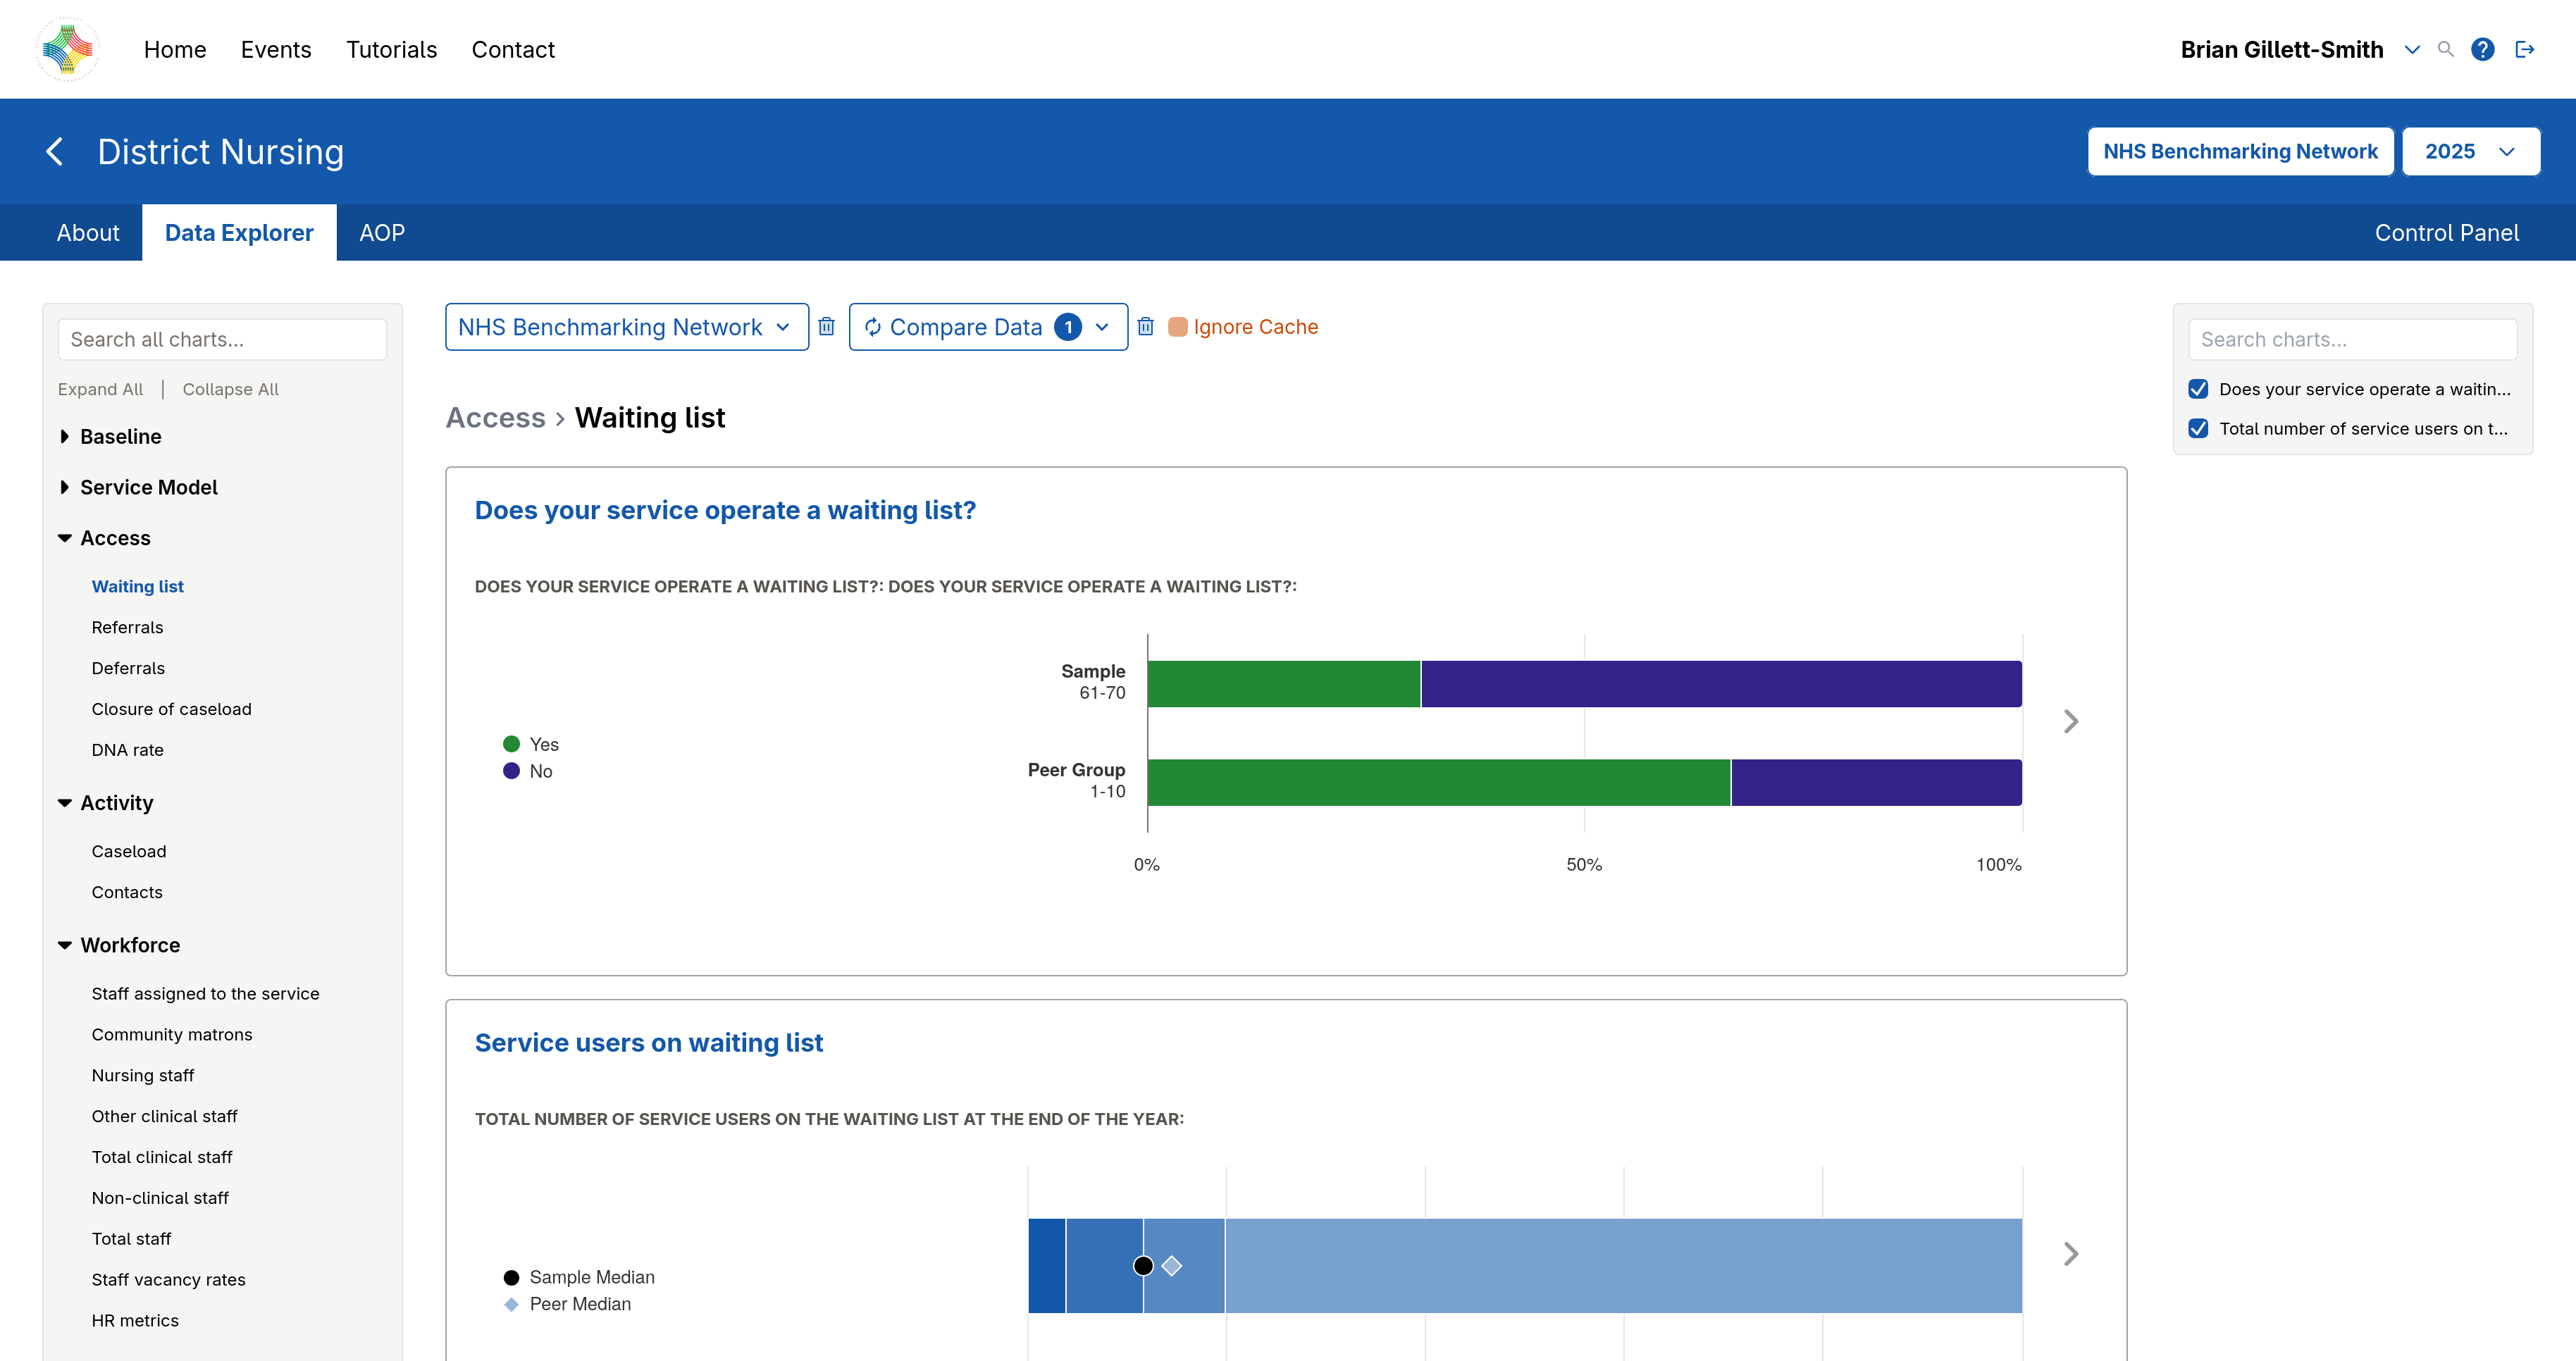The image size is (2576, 1361).
Task: Open the Compare Data dropdown
Action: click(987, 327)
